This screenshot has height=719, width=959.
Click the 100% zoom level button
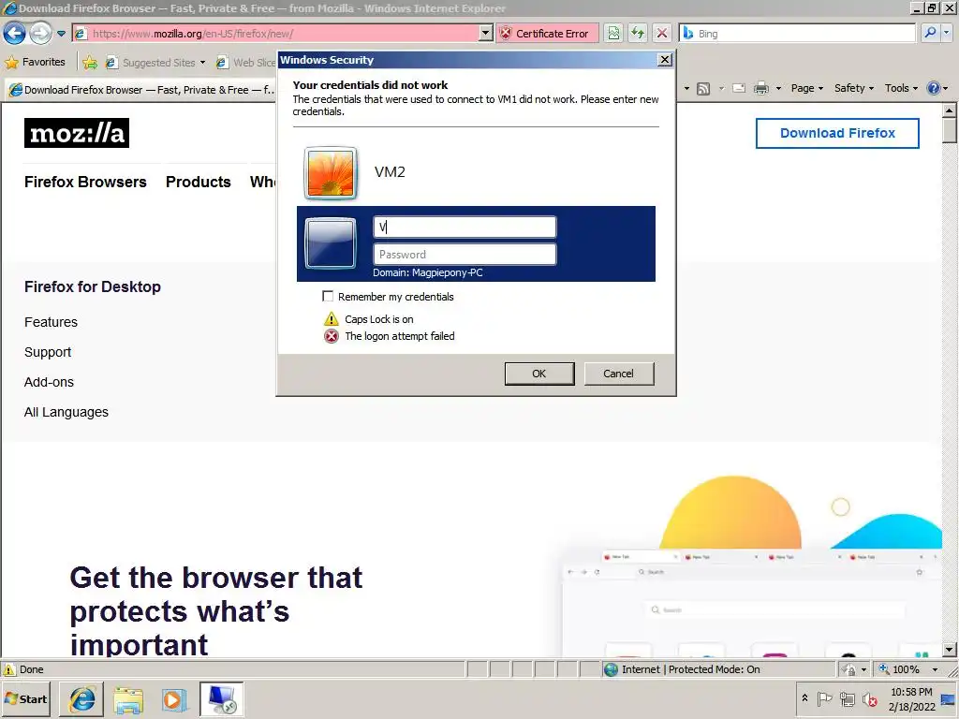[x=899, y=669]
